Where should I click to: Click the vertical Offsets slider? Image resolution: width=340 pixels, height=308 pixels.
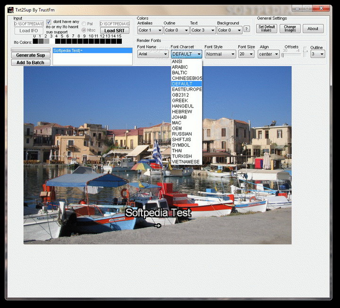tap(306, 52)
